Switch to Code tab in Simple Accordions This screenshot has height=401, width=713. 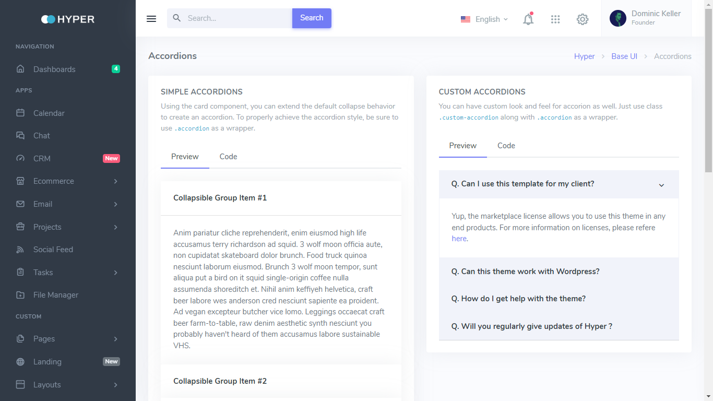pos(228,157)
